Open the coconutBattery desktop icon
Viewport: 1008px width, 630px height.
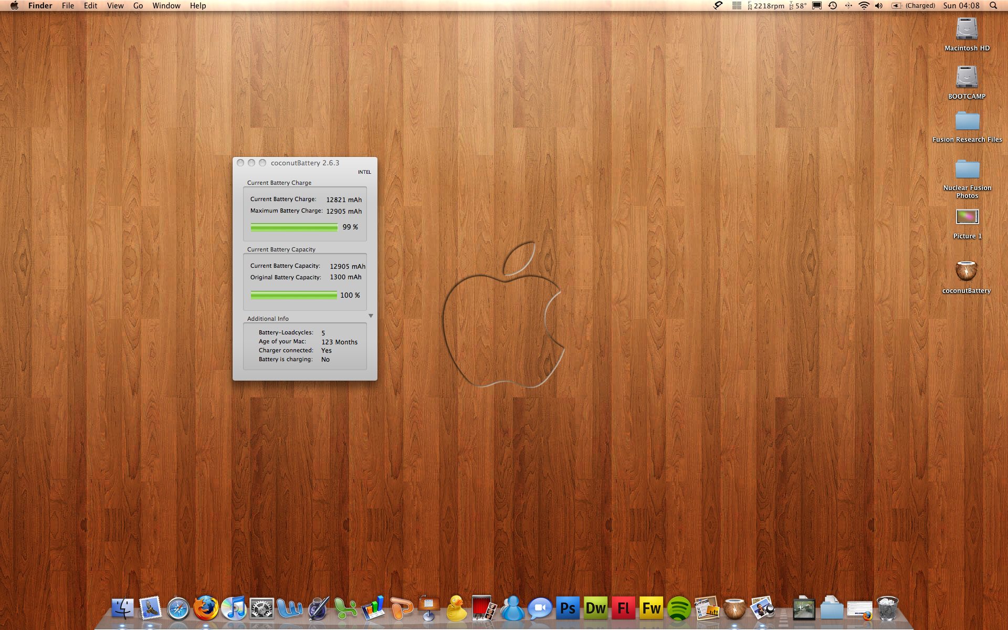point(966,271)
